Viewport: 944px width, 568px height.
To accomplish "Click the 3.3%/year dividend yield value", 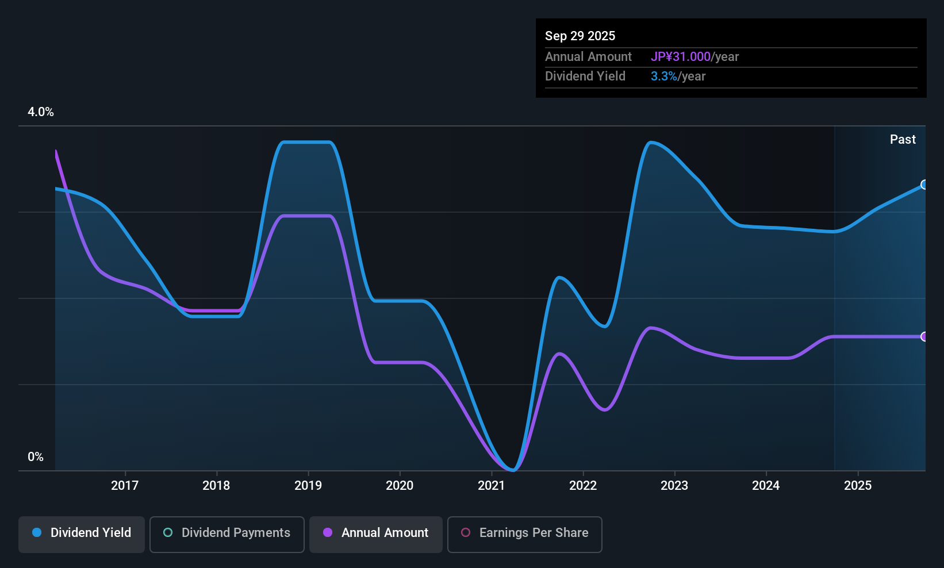I will coord(678,76).
